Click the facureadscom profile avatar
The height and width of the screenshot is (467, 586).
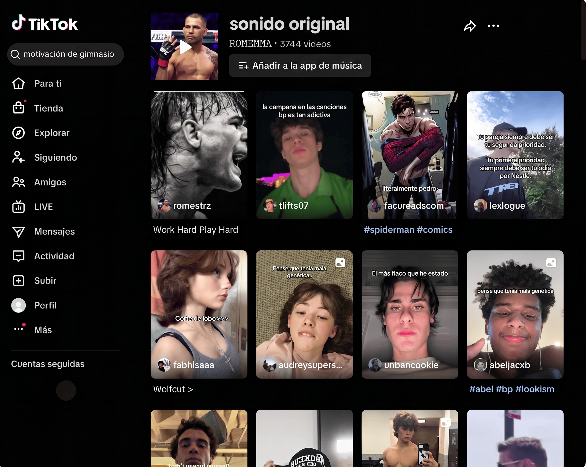coord(375,206)
